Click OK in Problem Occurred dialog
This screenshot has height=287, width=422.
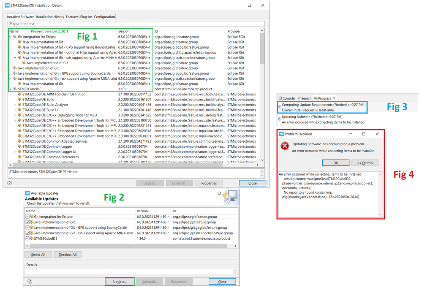pyautogui.click(x=335, y=163)
